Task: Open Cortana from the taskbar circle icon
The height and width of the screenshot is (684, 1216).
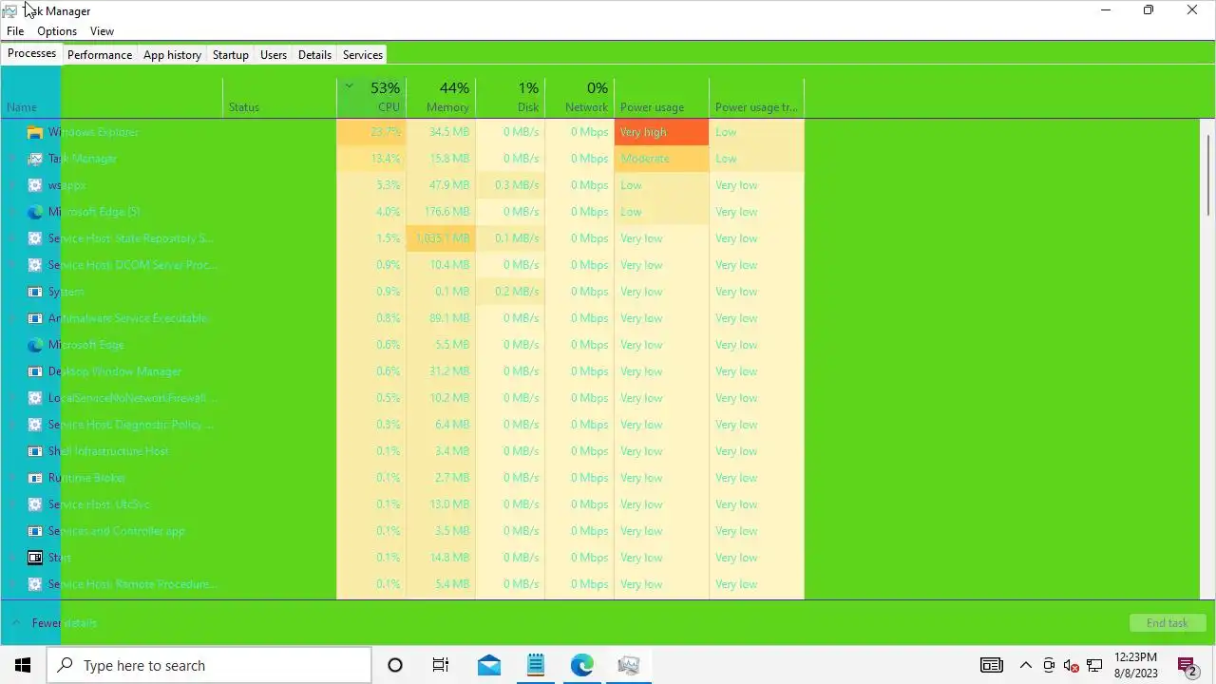Action: coord(395,665)
